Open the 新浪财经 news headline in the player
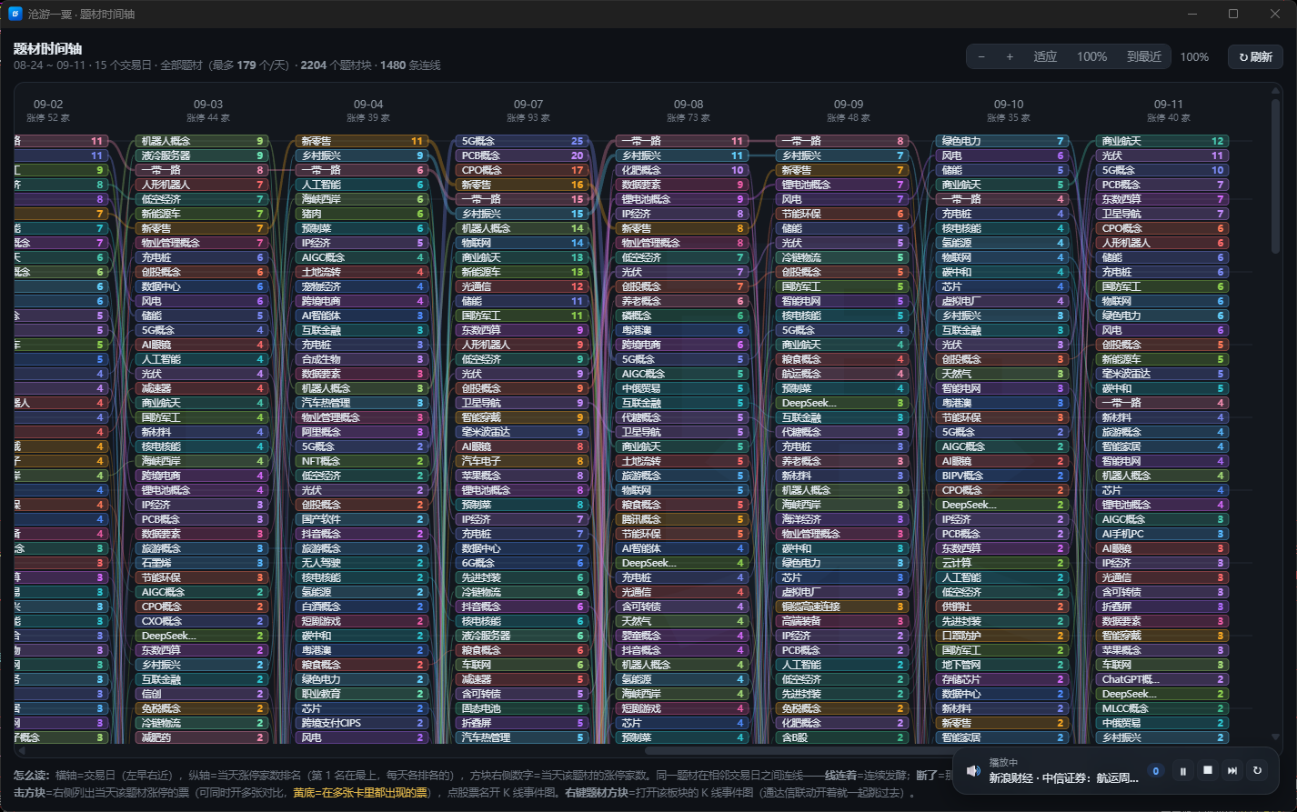 click(1064, 778)
